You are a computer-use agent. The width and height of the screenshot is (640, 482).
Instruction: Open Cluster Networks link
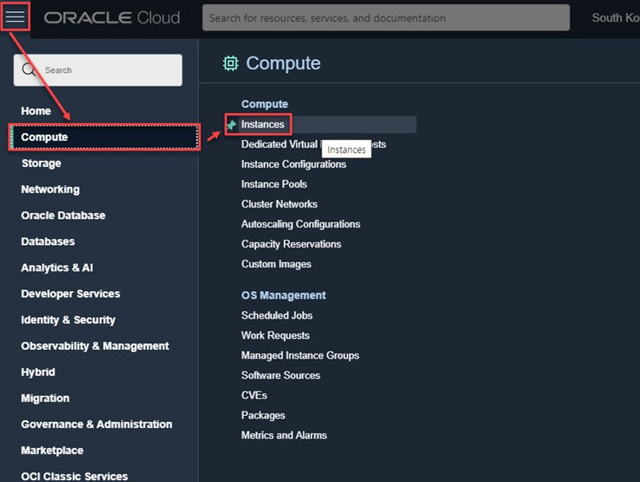[279, 204]
